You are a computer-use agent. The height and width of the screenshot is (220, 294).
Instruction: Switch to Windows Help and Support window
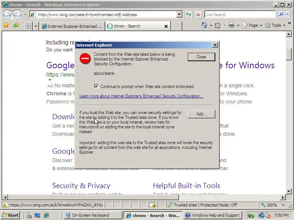coord(212,215)
